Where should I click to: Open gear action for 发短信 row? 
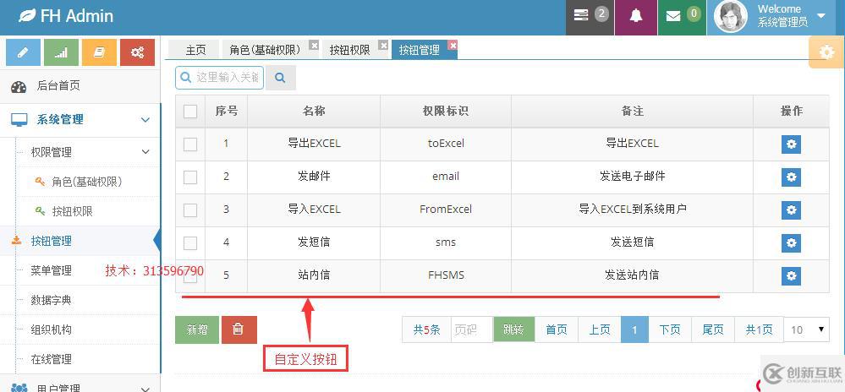pyautogui.click(x=791, y=242)
